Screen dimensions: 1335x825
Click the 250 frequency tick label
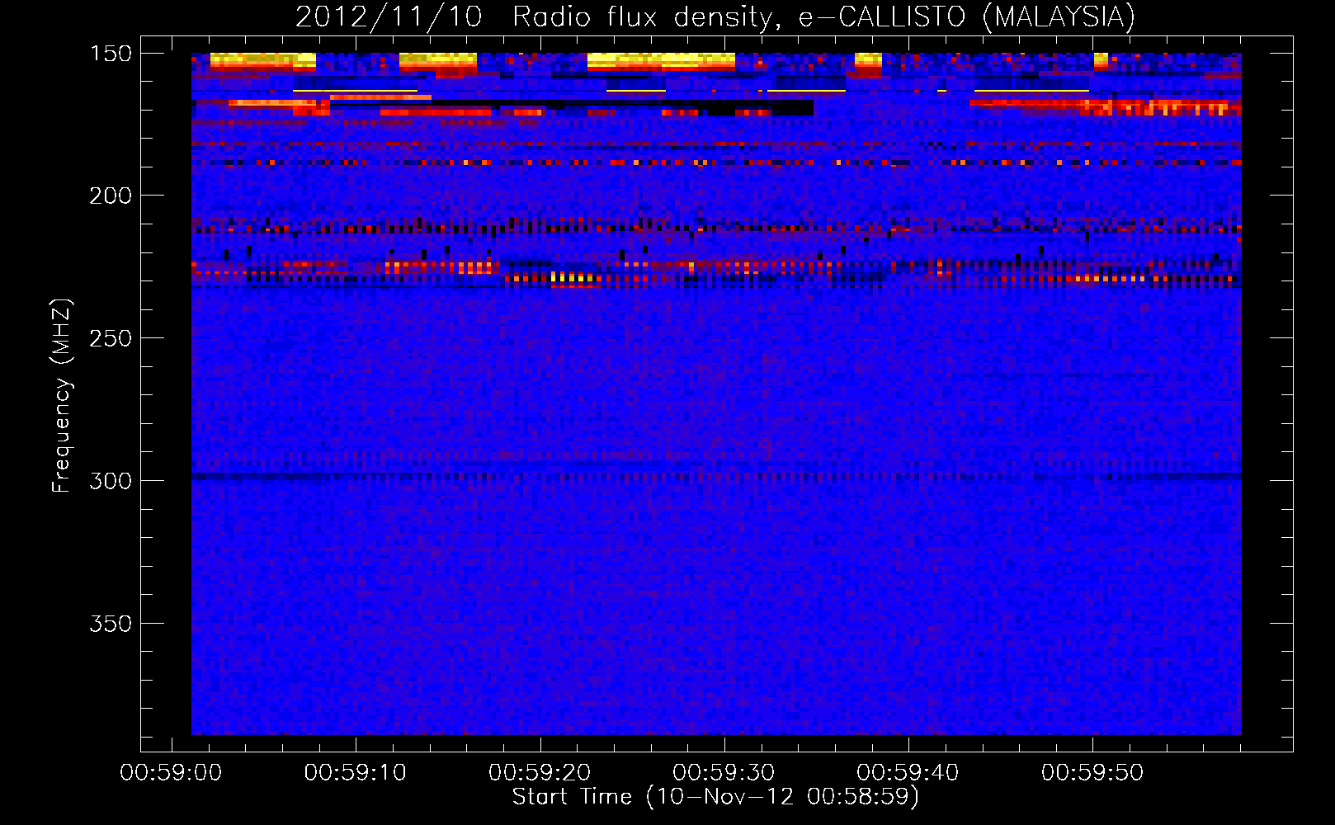click(111, 338)
